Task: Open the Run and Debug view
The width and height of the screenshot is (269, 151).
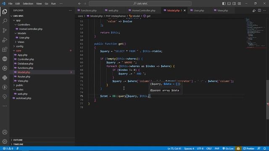Action: point(5,40)
